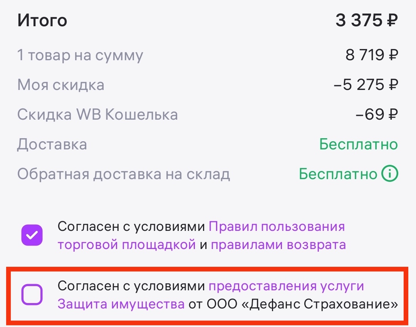Check the Защита имущества agreement checkbox
Viewport: 416px width, 327px height.
[32, 295]
